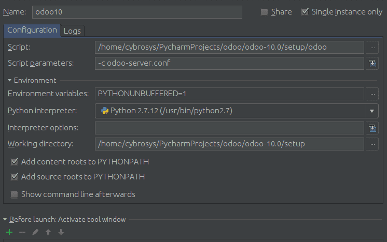Switch to the Logs tab
387x242 pixels.
coord(72,31)
